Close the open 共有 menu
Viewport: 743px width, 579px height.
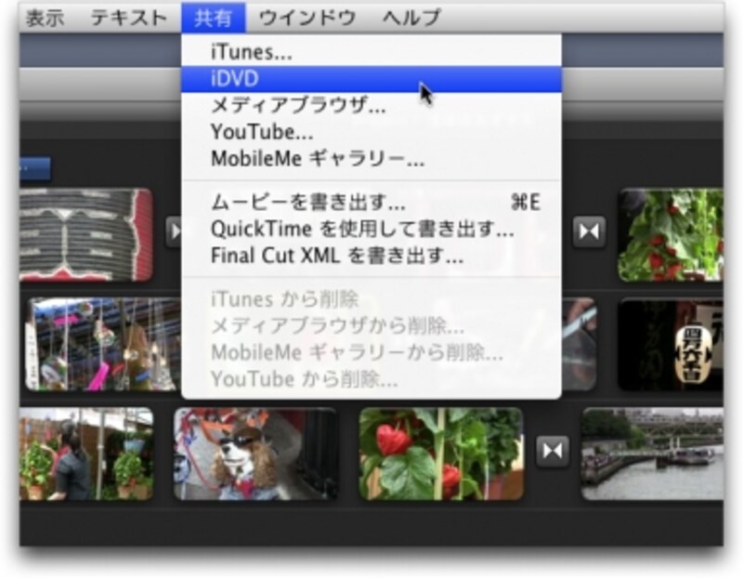point(214,18)
